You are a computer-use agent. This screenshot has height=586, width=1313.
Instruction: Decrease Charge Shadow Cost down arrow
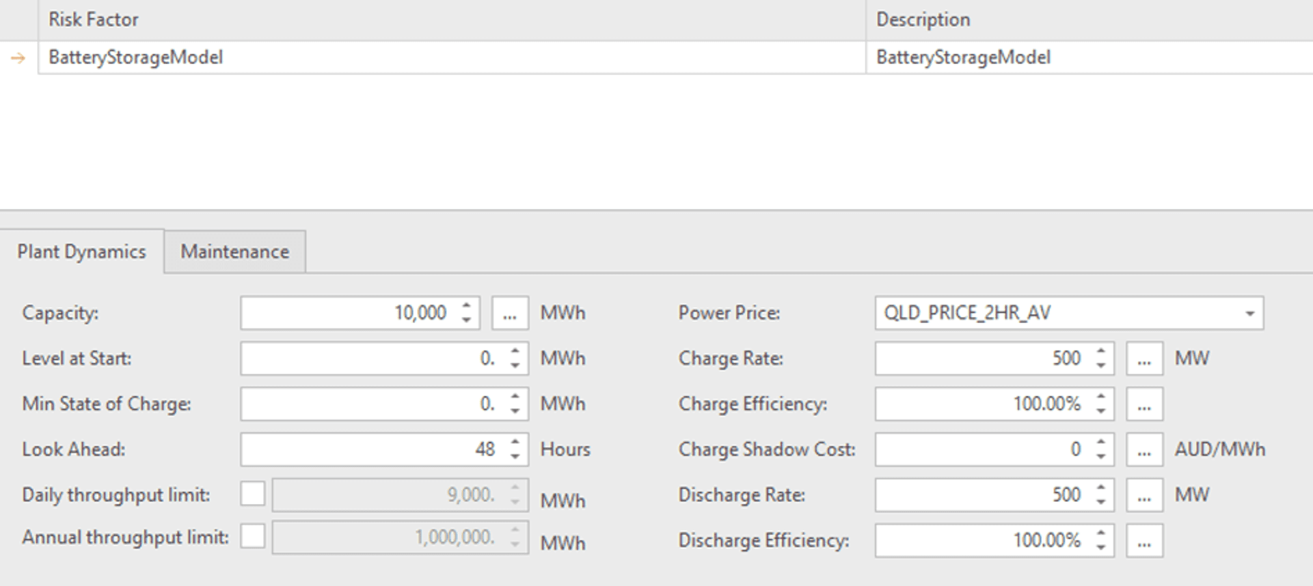point(1101,457)
